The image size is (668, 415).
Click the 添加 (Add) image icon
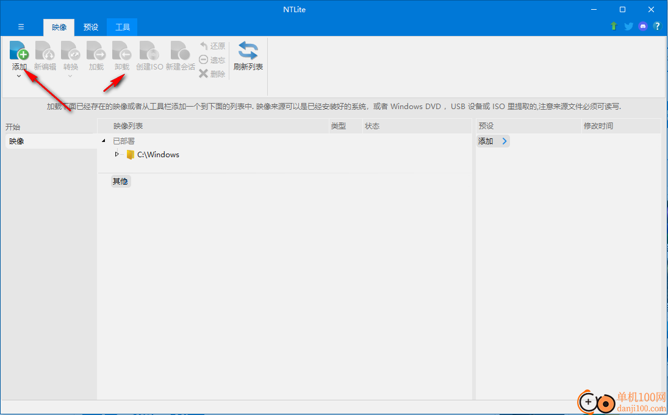pyautogui.click(x=19, y=51)
